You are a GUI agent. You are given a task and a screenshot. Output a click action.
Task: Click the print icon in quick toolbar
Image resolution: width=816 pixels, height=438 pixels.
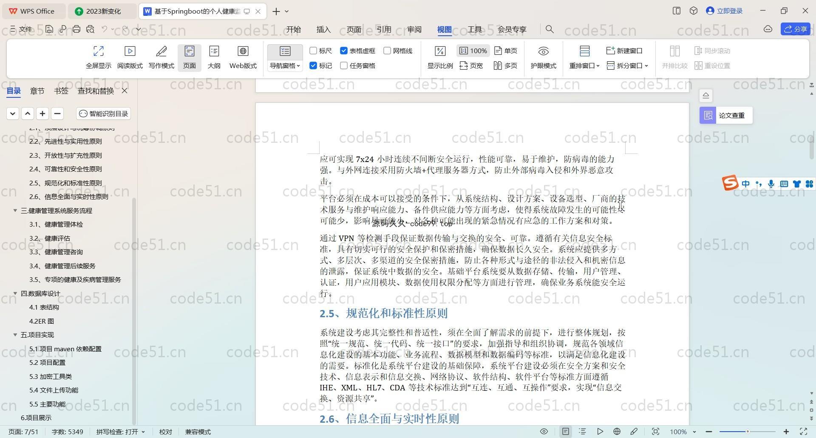pos(76,29)
